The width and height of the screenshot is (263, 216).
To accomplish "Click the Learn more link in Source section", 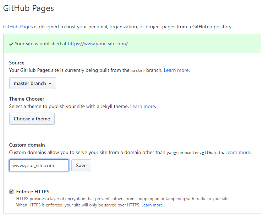I will point(176,70).
